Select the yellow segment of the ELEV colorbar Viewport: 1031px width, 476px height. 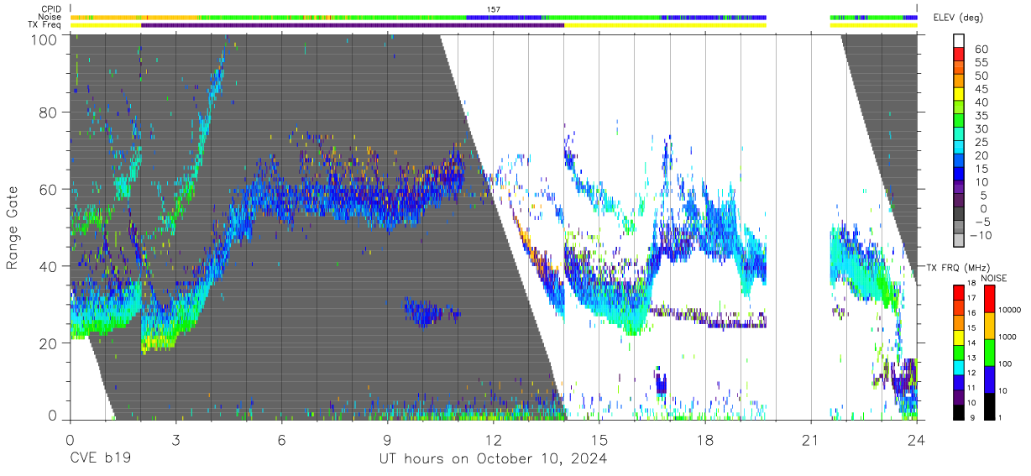960,92
